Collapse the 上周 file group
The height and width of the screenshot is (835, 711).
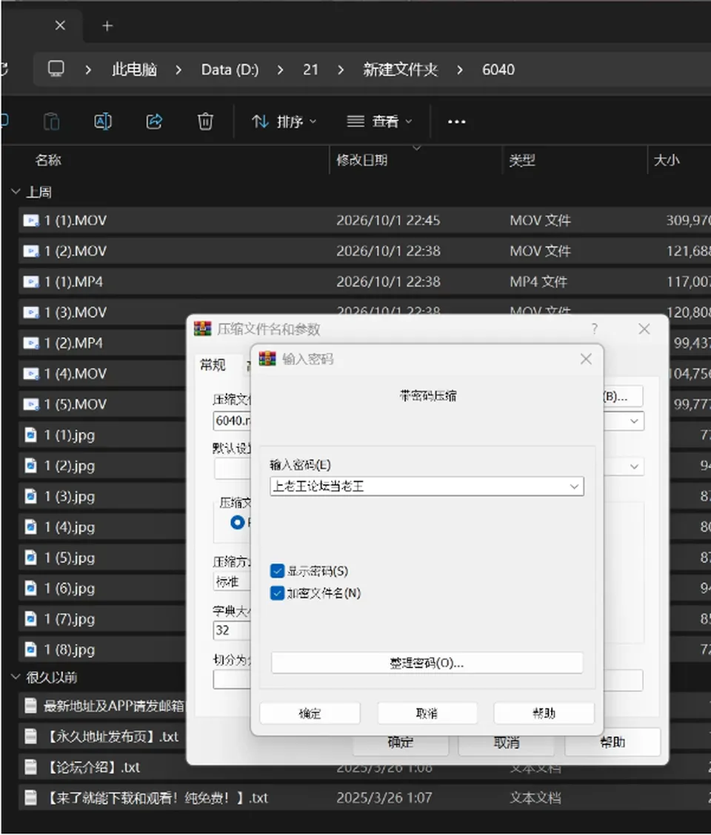[16, 192]
